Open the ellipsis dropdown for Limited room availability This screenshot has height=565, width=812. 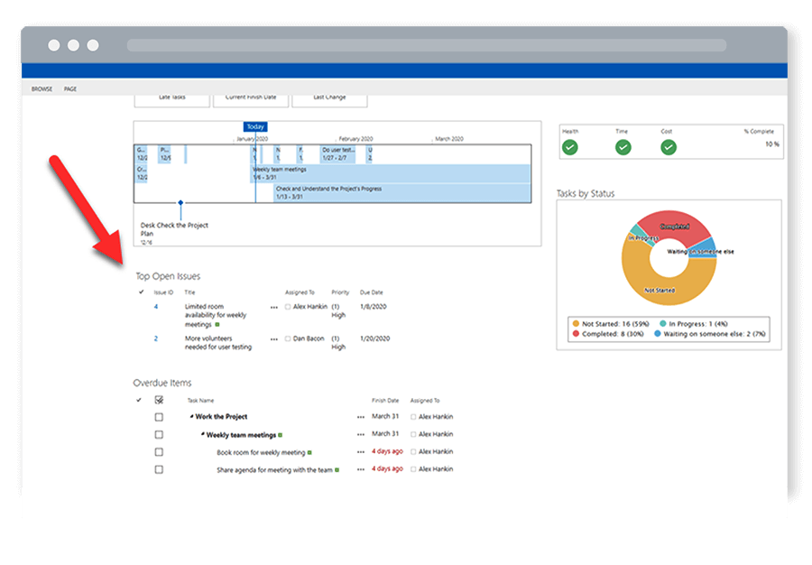[x=274, y=306]
